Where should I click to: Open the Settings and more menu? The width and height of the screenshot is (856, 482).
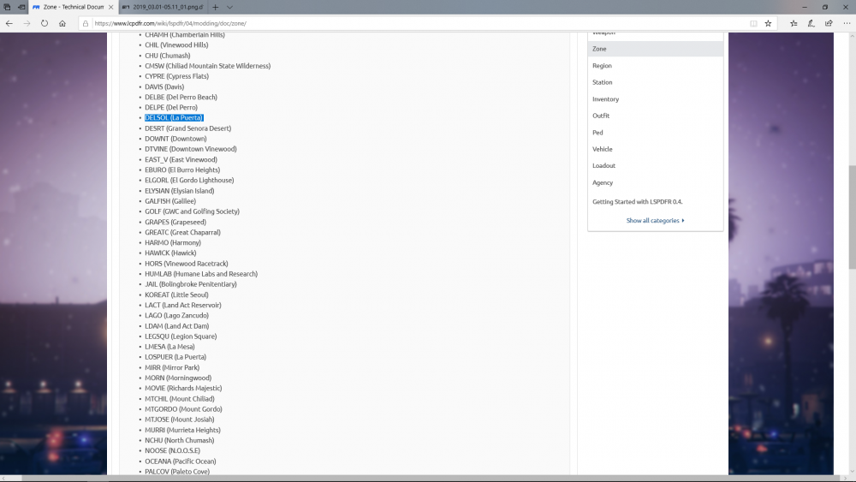[847, 23]
